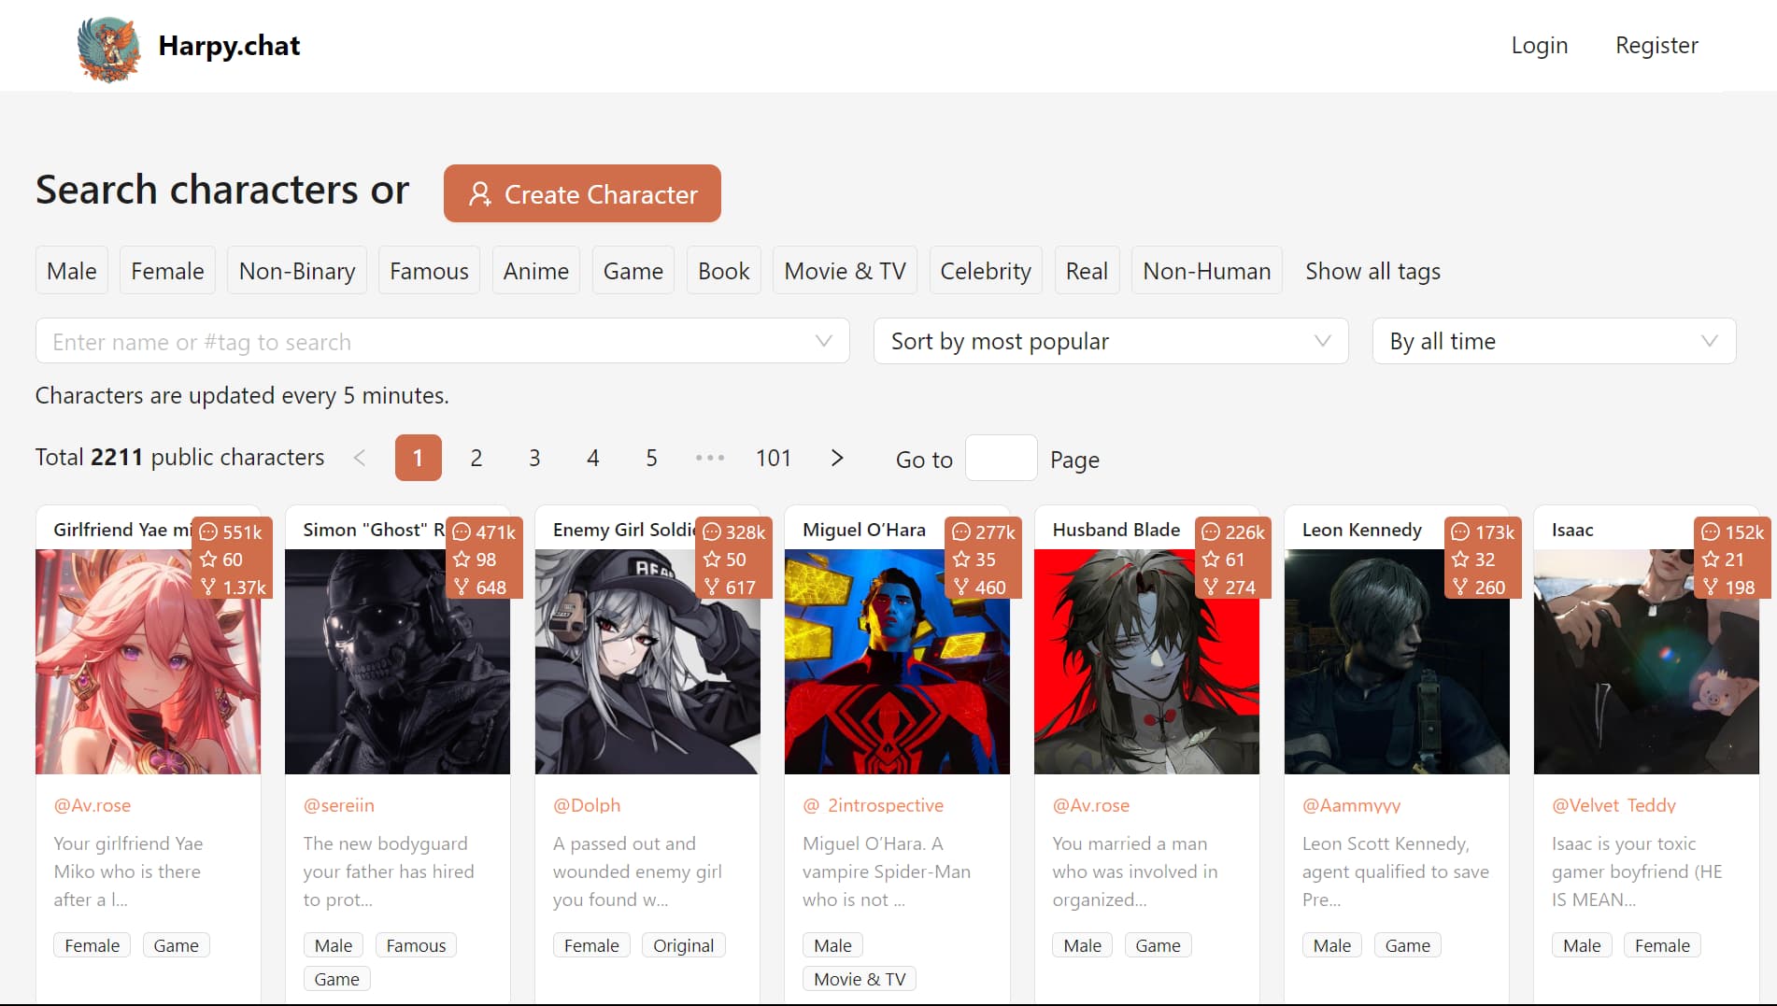Screen dimensions: 1777x1006
Task: Filter by the Non-Human tag
Action: click(x=1207, y=271)
